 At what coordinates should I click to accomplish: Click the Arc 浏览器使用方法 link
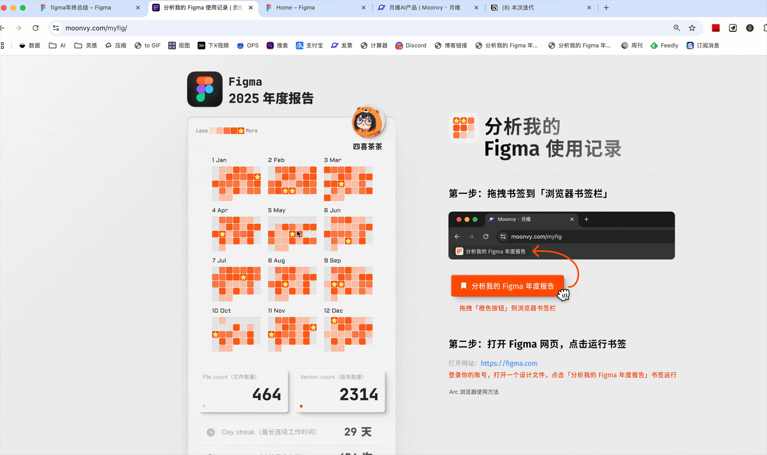click(474, 392)
